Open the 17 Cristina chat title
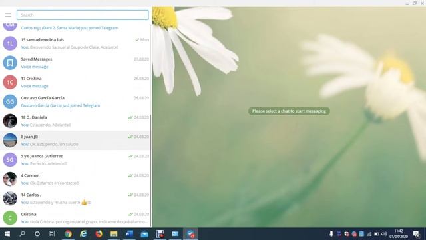The image size is (426, 240). 31,79
